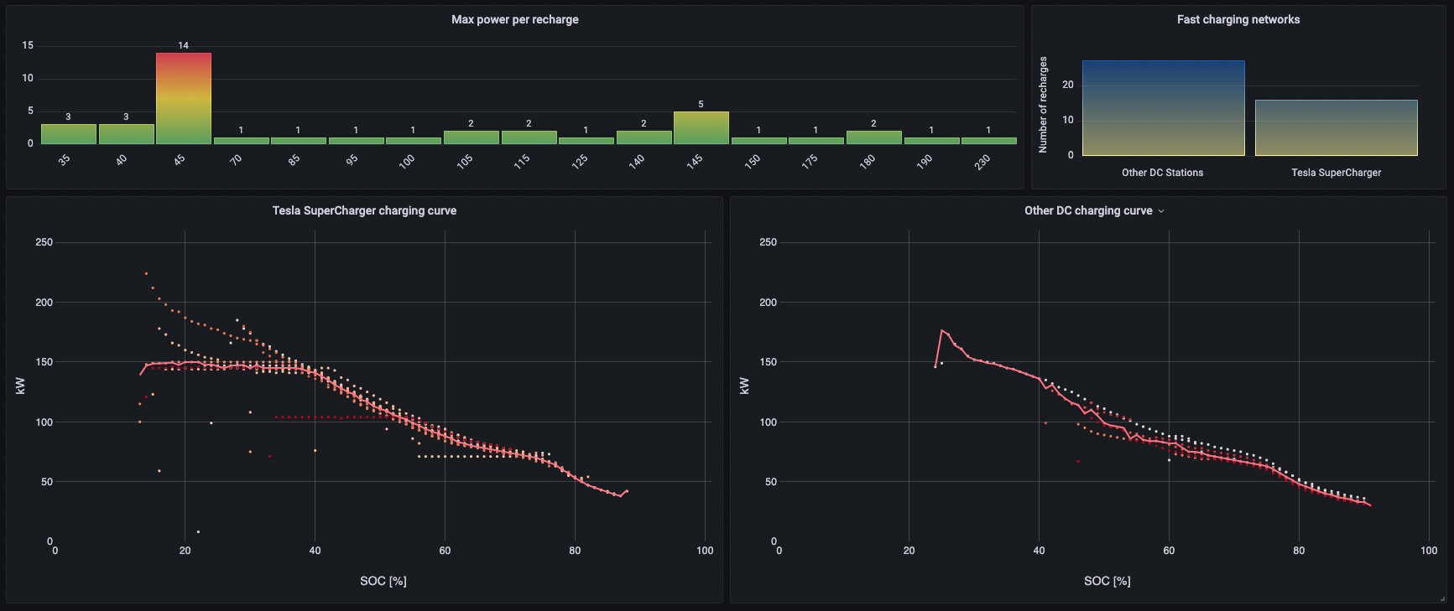Click the 70 kW histogram bar
The image size is (1454, 611).
coord(241,141)
